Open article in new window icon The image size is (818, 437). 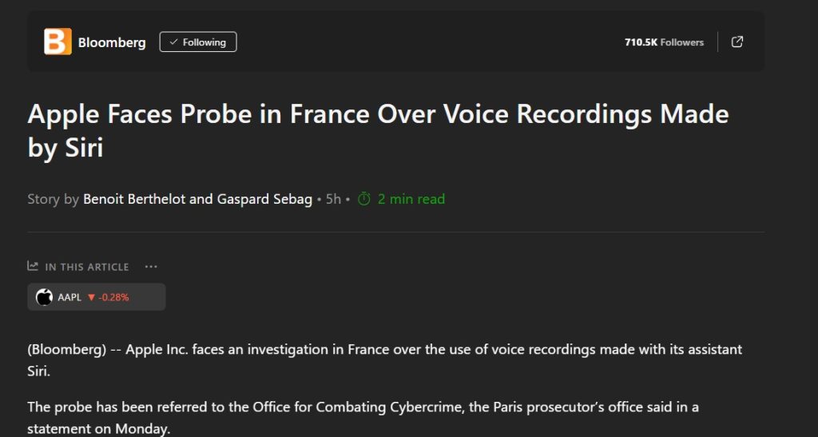coord(737,42)
